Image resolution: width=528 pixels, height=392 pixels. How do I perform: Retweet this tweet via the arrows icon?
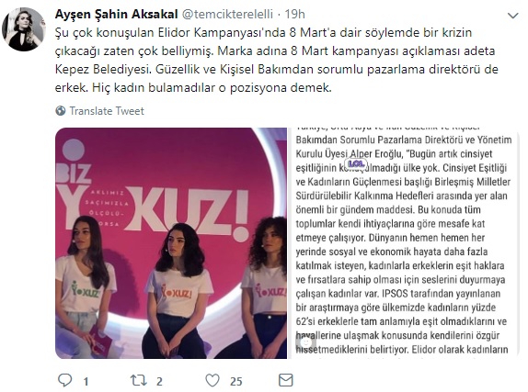[139, 380]
